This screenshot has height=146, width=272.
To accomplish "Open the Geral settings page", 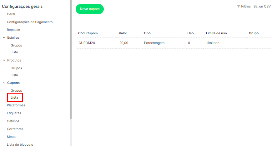I will pos(11,14).
